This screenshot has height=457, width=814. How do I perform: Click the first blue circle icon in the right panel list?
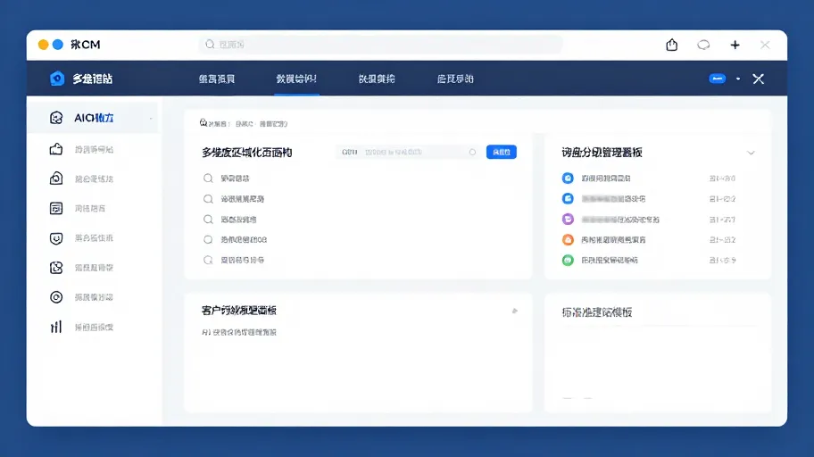568,179
